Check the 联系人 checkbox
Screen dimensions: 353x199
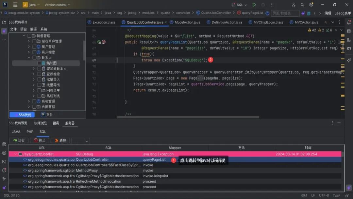click(34, 58)
